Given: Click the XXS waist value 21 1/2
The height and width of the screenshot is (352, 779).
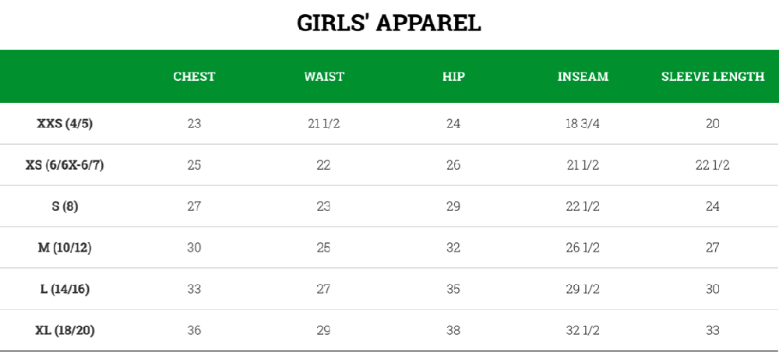Looking at the screenshot, I should [324, 123].
